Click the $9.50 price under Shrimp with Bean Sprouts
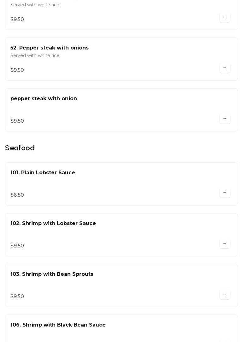Viewport: 243px width, 342px height. pyautogui.click(x=17, y=297)
